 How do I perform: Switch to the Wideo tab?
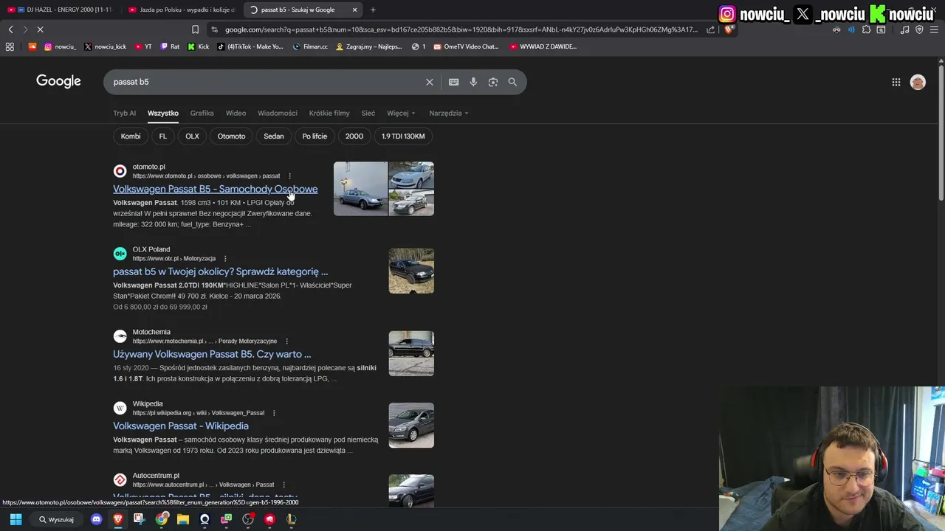pyautogui.click(x=236, y=113)
